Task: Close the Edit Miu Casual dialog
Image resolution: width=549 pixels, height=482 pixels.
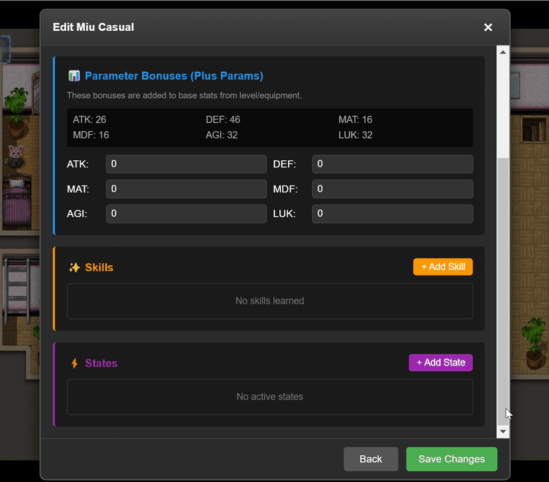Action: coord(488,27)
